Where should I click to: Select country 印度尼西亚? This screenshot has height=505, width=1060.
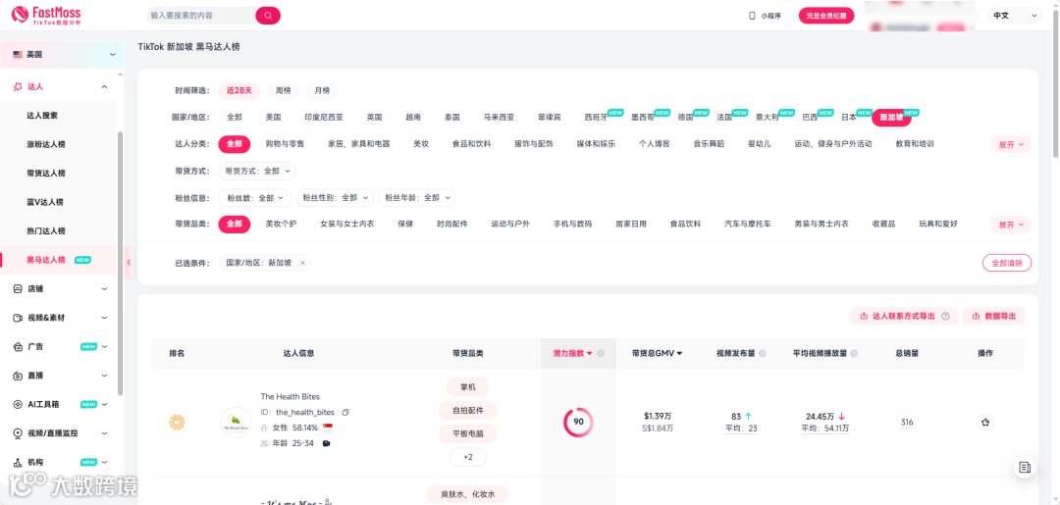(x=324, y=118)
